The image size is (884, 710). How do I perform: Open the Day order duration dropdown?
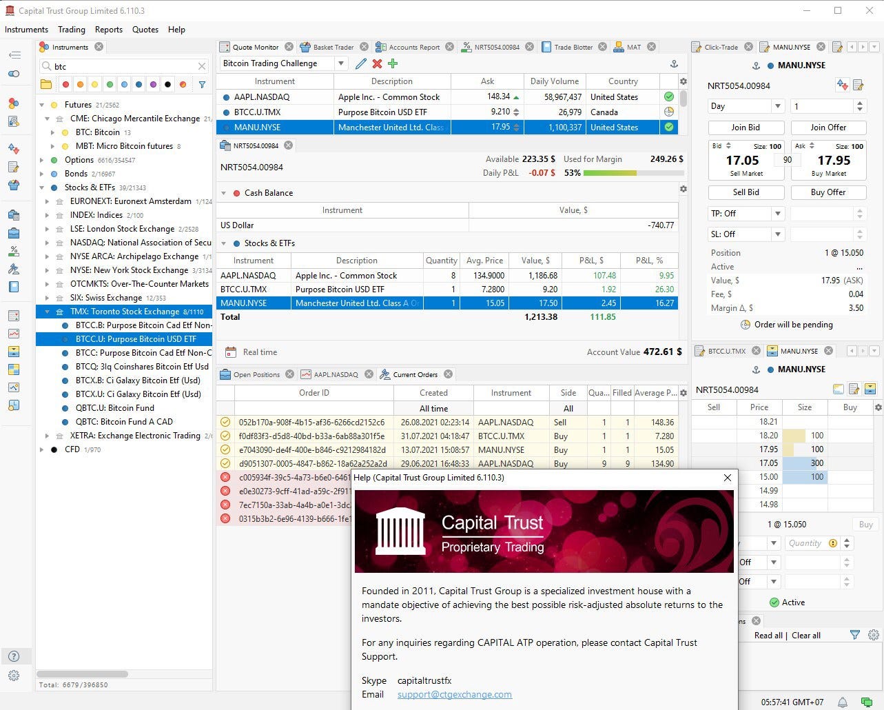tap(777, 106)
